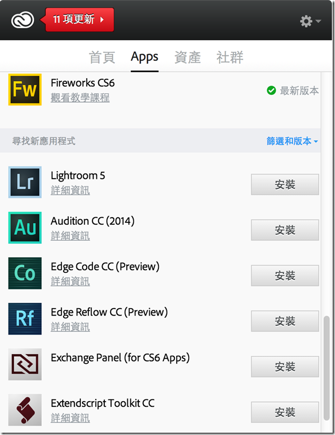Select the 社群 tab

point(230,57)
